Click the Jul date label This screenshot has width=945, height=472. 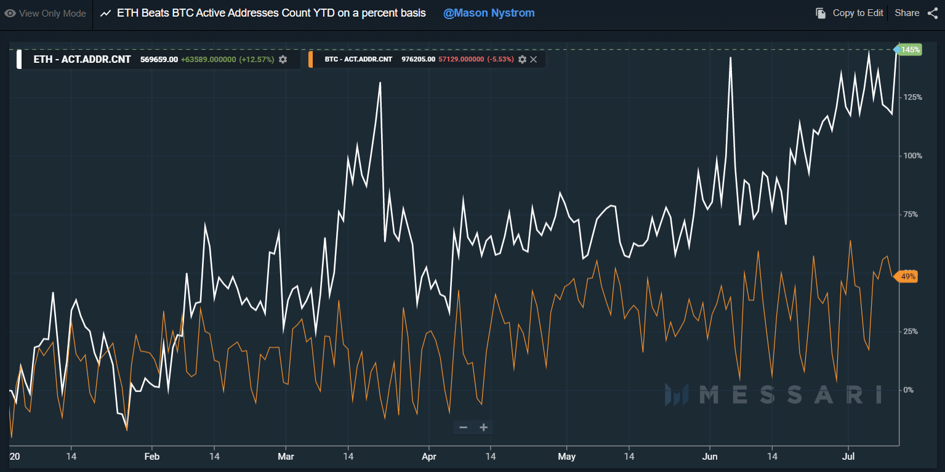tap(848, 457)
